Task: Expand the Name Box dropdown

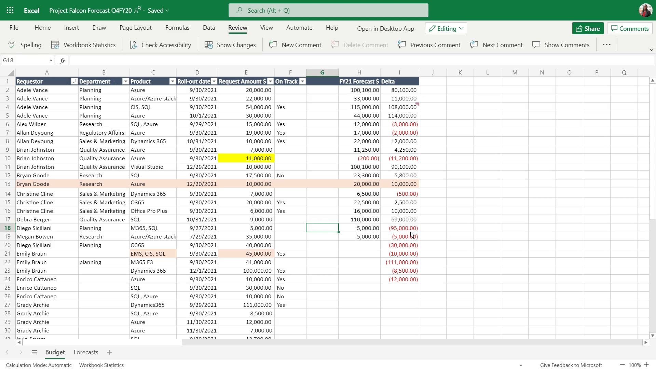Action: tap(51, 60)
